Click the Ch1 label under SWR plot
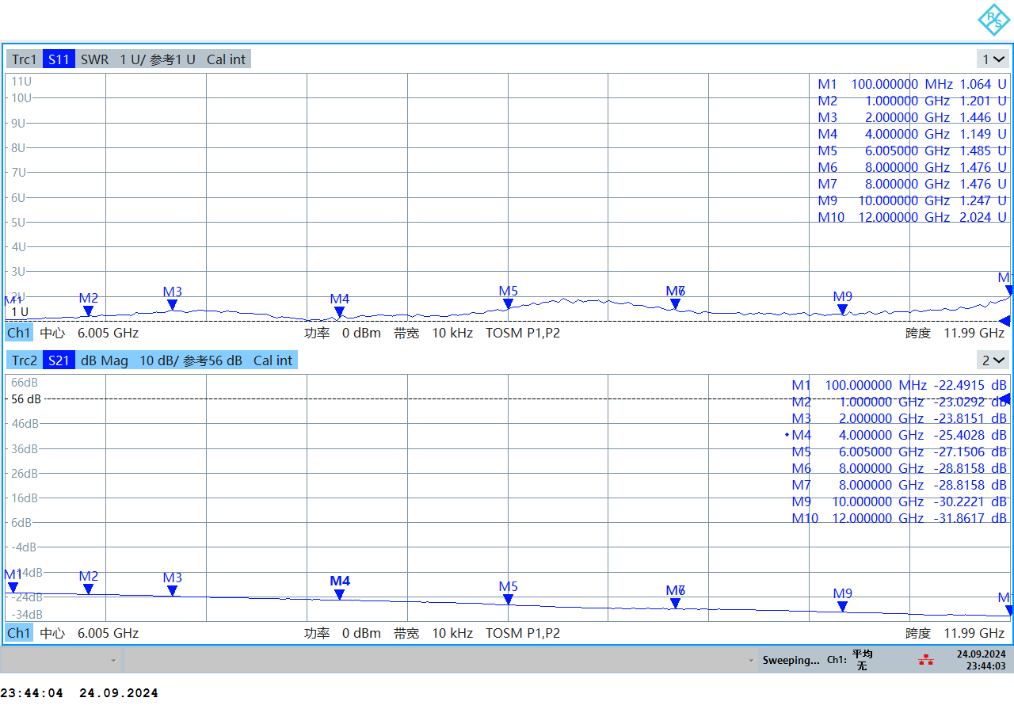1014x713 pixels. tap(19, 333)
